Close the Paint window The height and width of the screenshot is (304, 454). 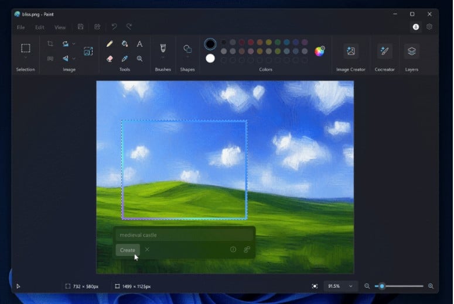click(429, 14)
